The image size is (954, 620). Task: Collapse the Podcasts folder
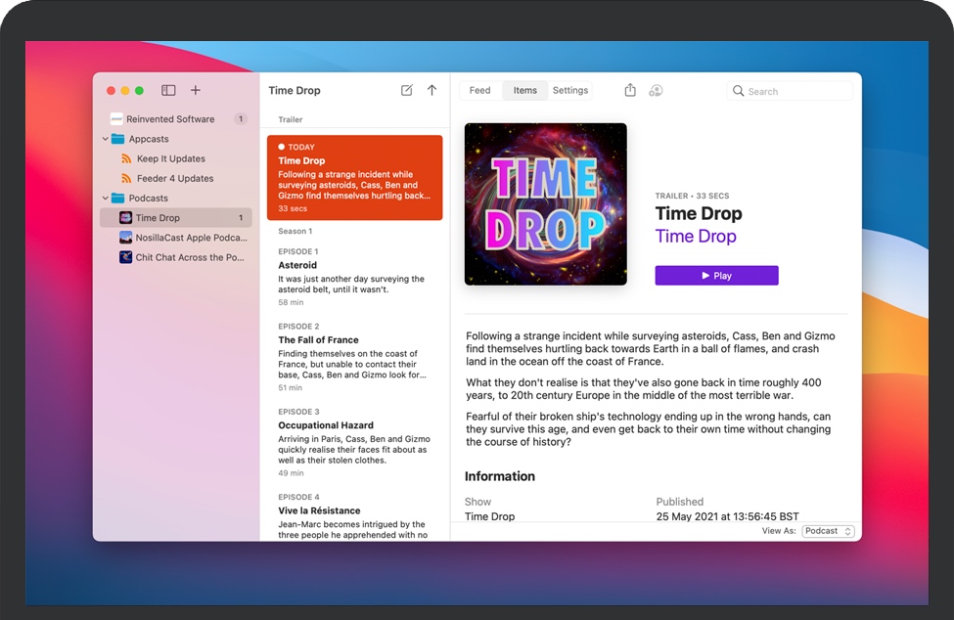106,198
